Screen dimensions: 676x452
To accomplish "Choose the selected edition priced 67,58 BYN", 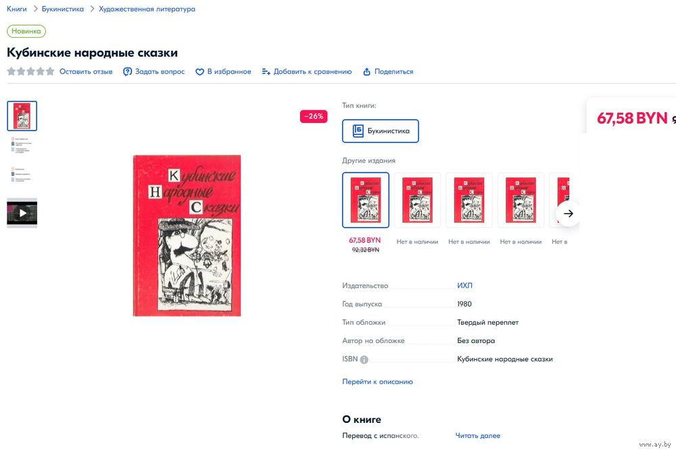I will (x=366, y=200).
